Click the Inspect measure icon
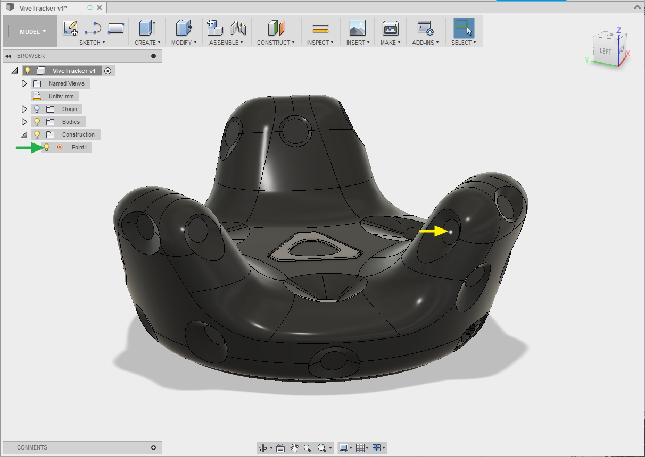This screenshot has width=645, height=457. click(320, 28)
